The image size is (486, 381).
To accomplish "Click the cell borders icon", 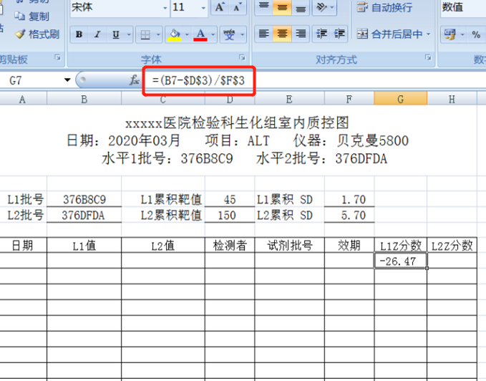I will pyautogui.click(x=145, y=34).
